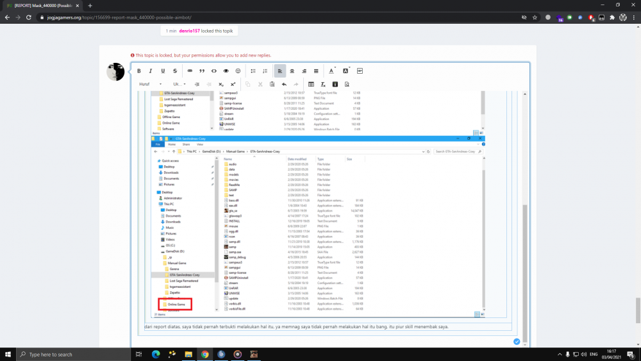Open the text color dropdown
Image resolution: width=641 pixels, height=361 pixels.
pyautogui.click(x=332, y=71)
